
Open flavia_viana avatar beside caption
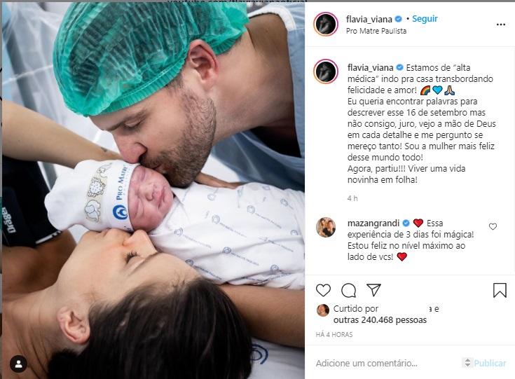[x=326, y=71]
